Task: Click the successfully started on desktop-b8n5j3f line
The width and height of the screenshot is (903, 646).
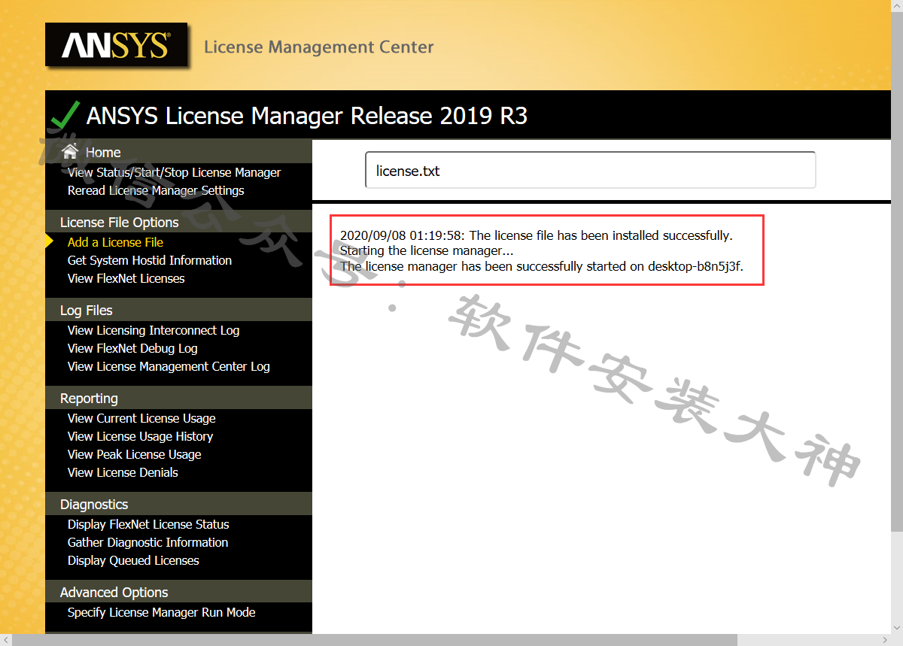Action: (542, 265)
